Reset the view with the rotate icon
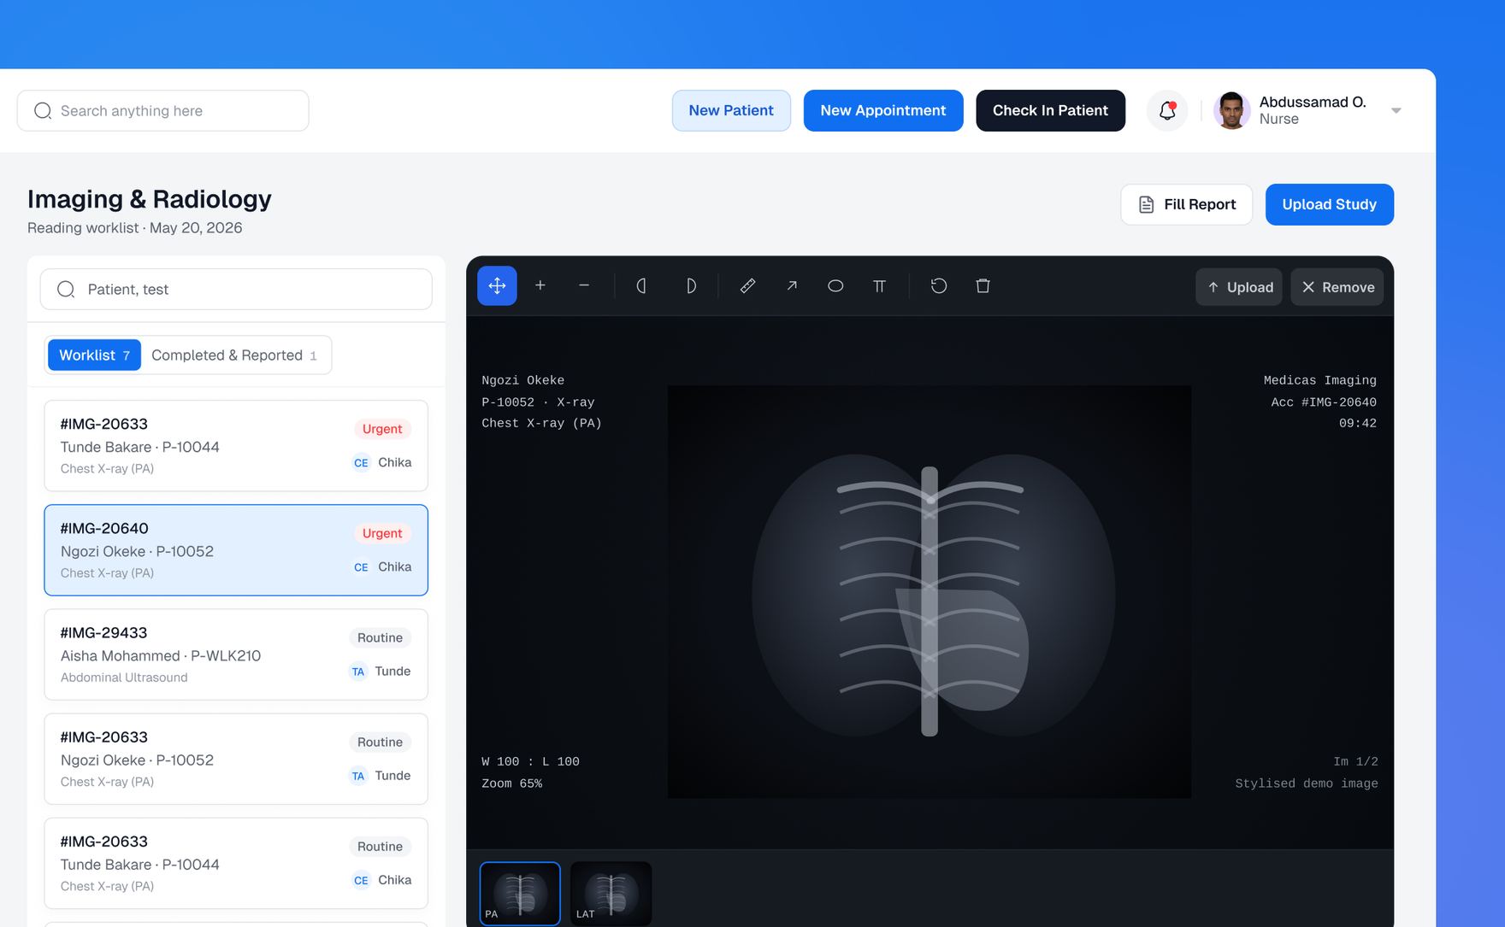The width and height of the screenshot is (1505, 927). pos(939,286)
